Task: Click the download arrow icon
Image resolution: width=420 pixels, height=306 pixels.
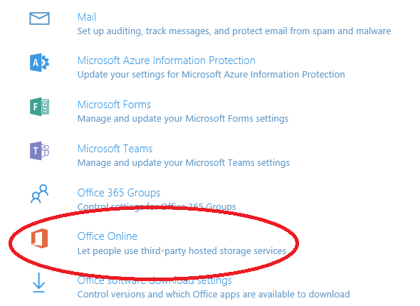Action: pos(39,283)
